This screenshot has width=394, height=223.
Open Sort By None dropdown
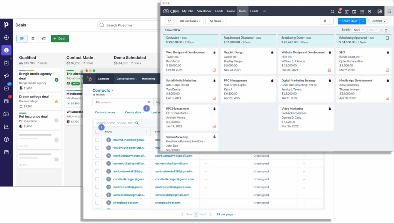point(359,30)
